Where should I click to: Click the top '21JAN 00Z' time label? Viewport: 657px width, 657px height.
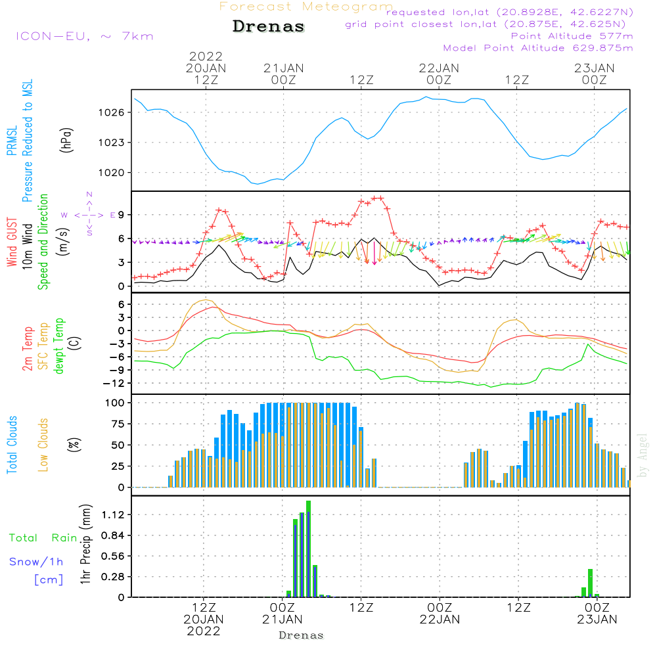point(284,74)
